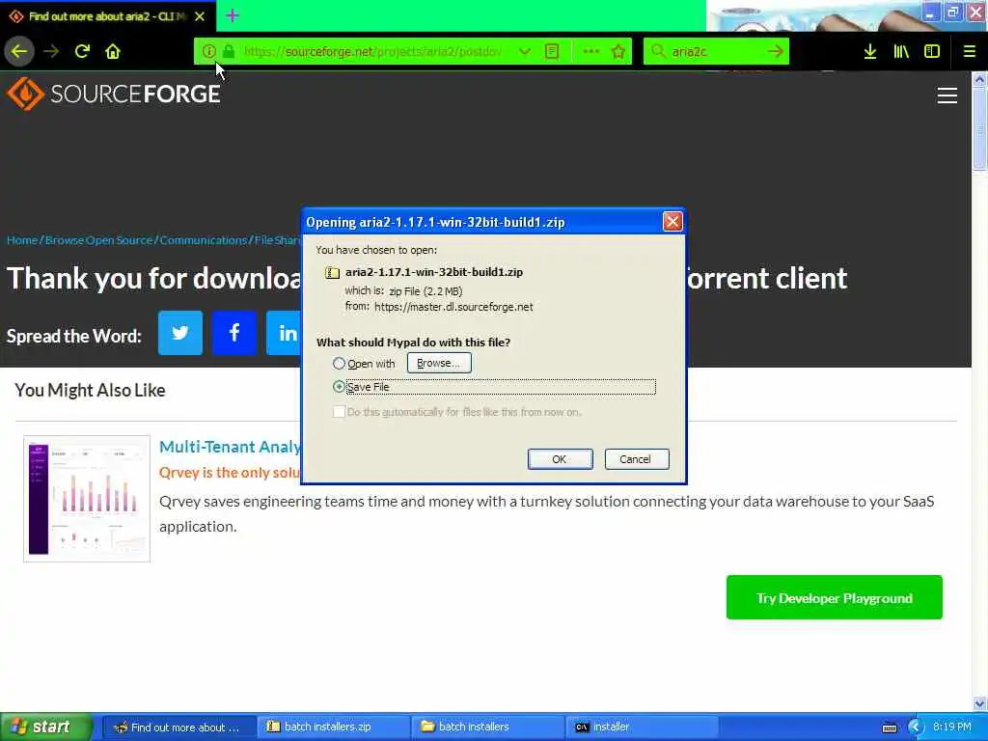
Task: Open the downloads panel arrow icon
Action: click(x=870, y=52)
